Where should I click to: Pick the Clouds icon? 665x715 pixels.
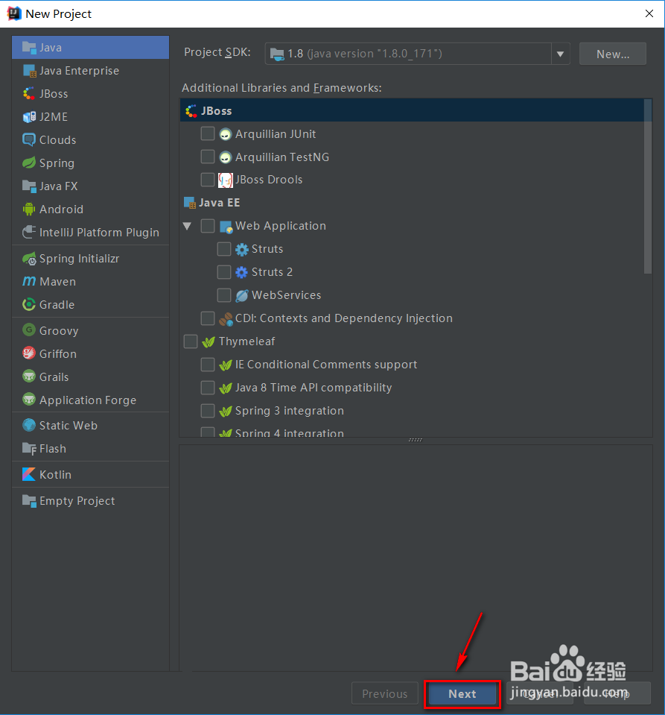tap(29, 140)
